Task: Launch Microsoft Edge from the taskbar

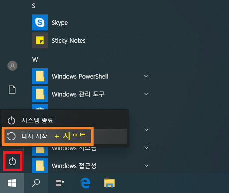Action: (85, 183)
